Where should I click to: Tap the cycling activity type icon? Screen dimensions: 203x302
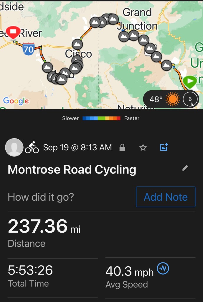32,147
